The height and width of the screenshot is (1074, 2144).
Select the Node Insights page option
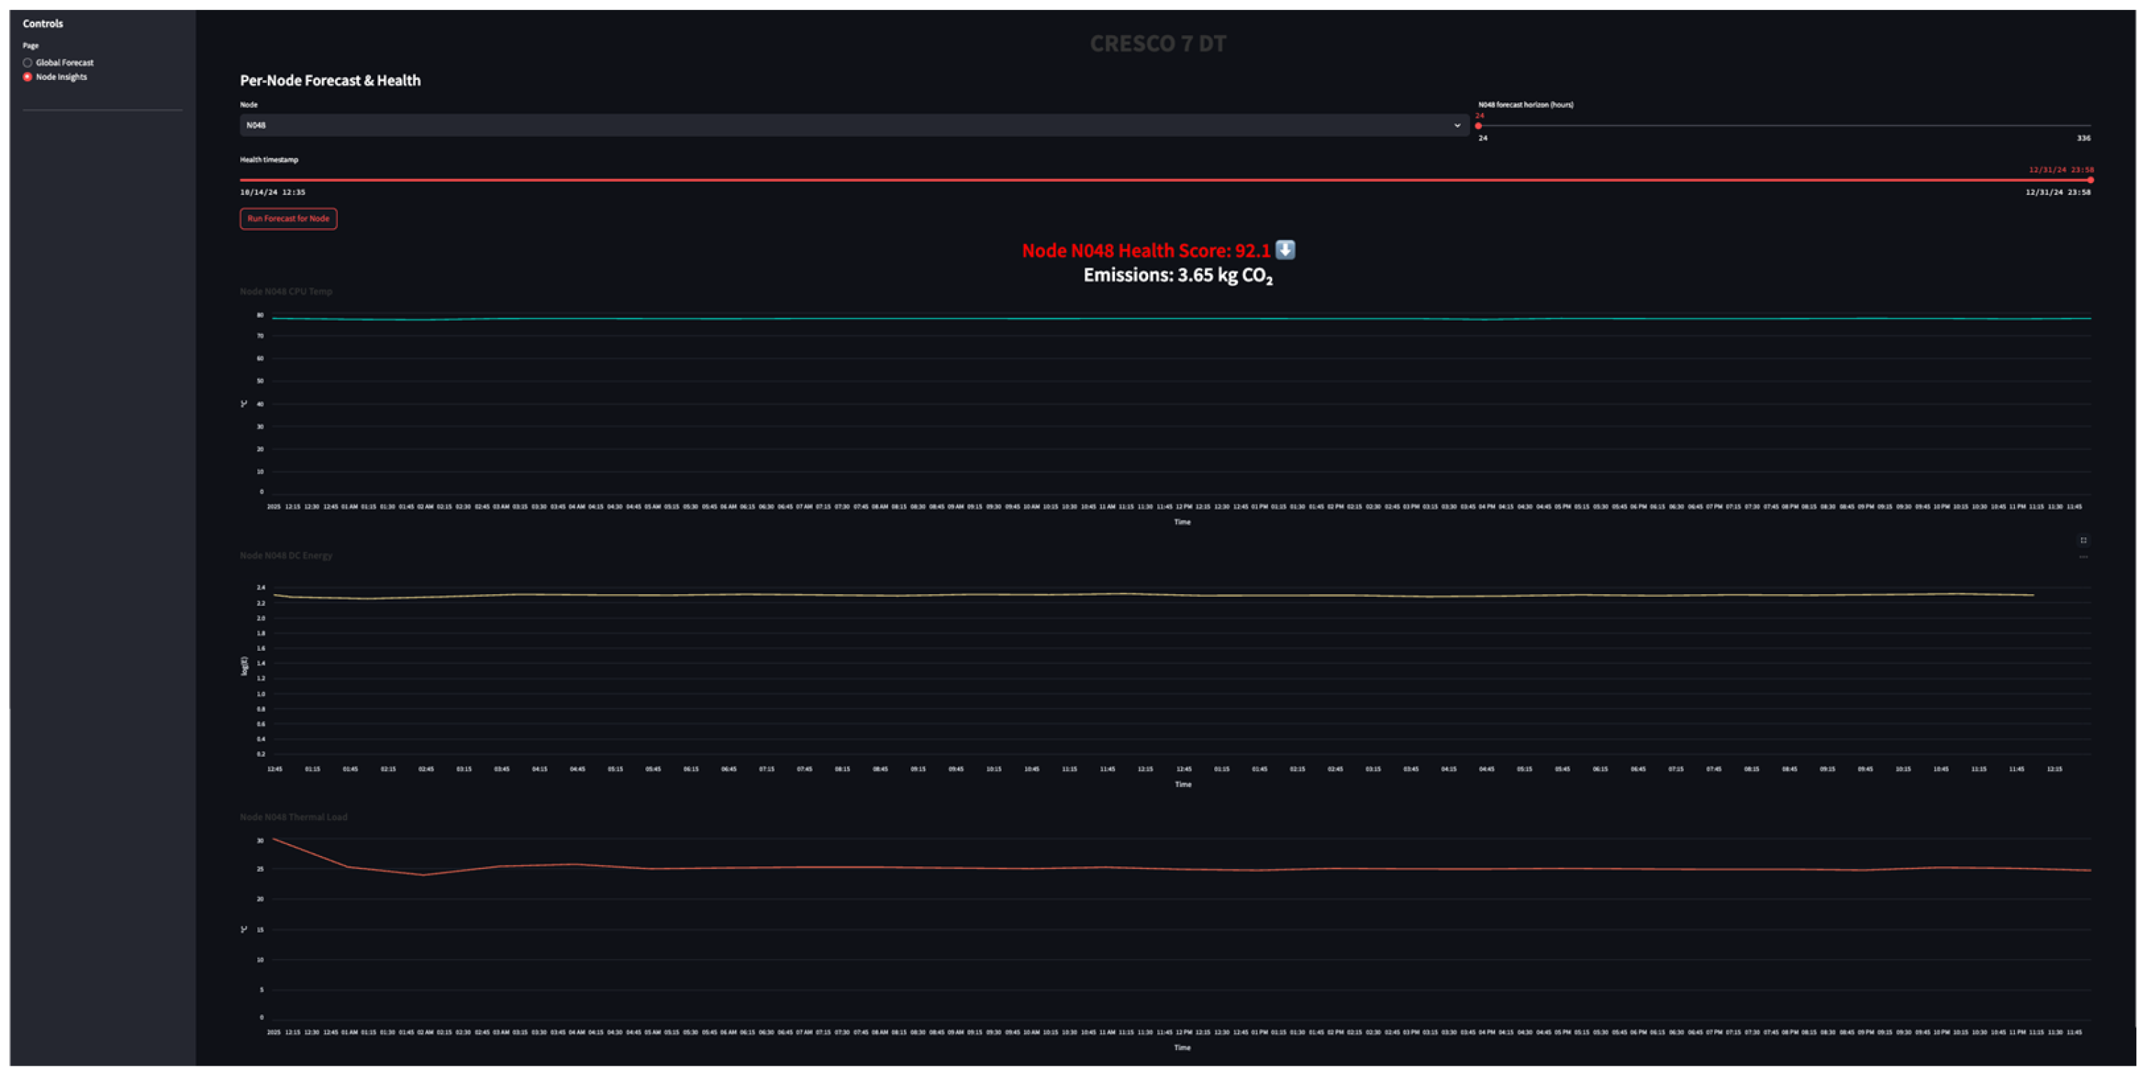[28, 76]
